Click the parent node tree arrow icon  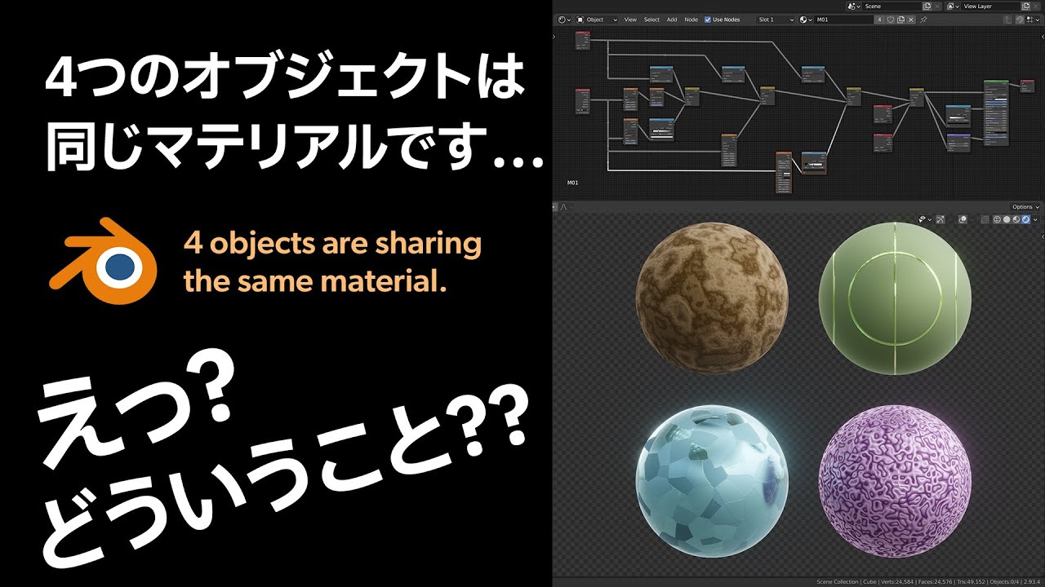1007,20
